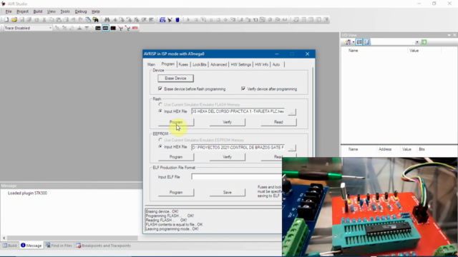Switch to the Advanced tab
The image size is (458, 257).
click(218, 64)
